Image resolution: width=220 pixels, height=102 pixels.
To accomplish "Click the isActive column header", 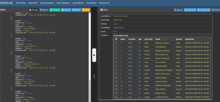I will pos(132,39).
